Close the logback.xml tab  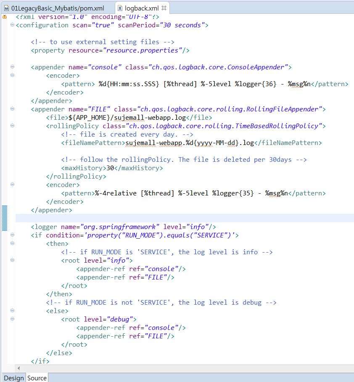[164, 8]
